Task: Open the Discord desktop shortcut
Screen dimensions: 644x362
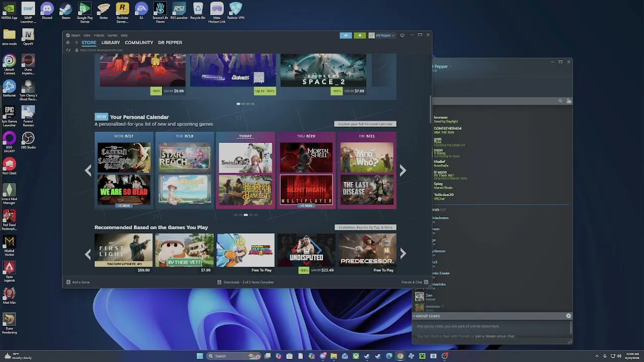Action: tap(47, 11)
